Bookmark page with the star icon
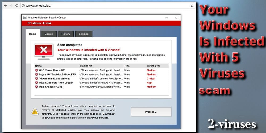Viewport: 266px width, 133px height. [x=192, y=6]
